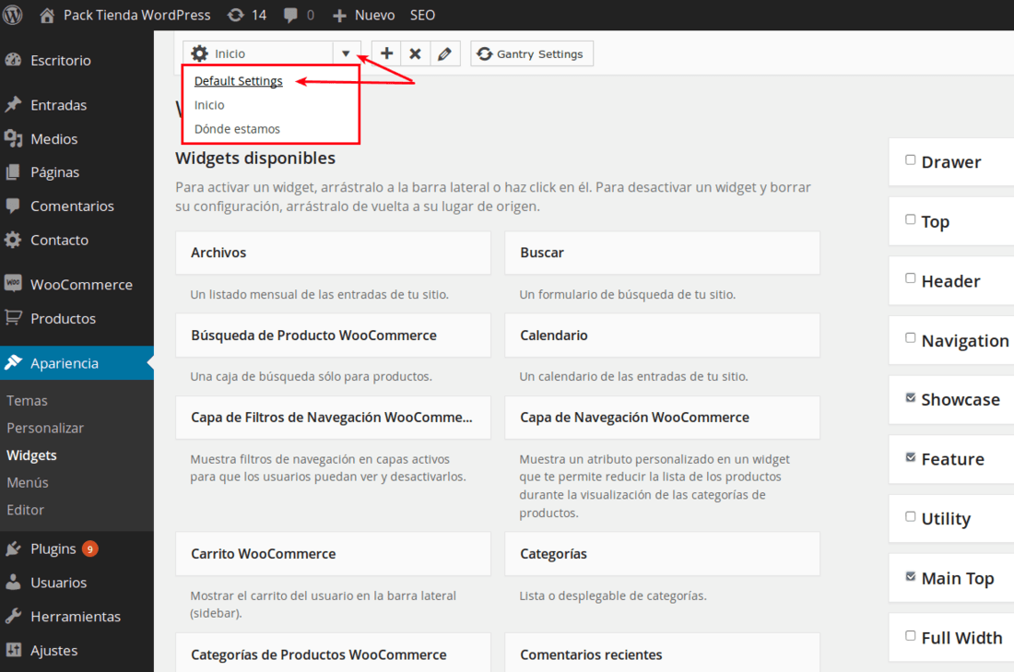Image resolution: width=1014 pixels, height=672 pixels.
Task: Expand the Carrito WooCommerce widget
Action: click(x=333, y=554)
